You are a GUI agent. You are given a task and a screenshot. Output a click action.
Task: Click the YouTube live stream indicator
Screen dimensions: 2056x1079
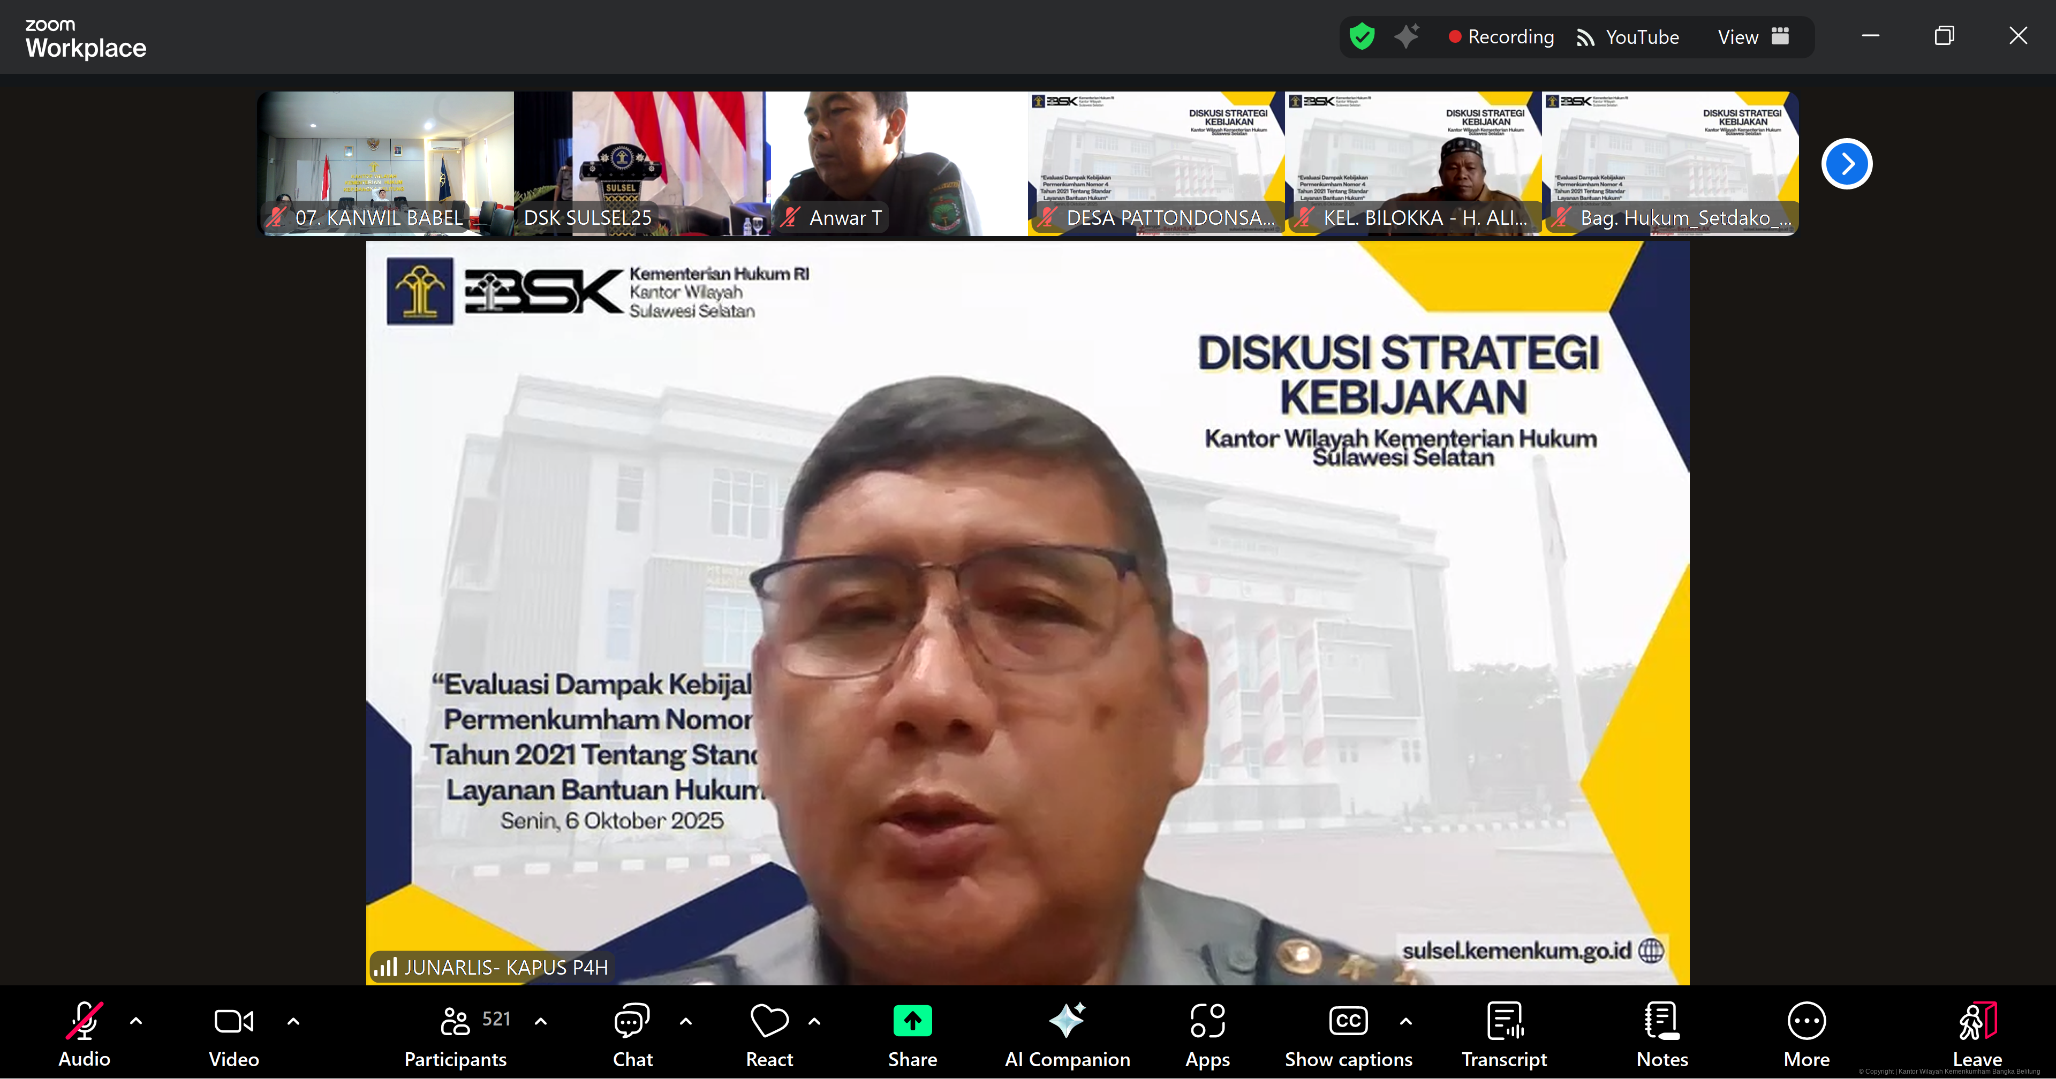pyautogui.click(x=1628, y=37)
